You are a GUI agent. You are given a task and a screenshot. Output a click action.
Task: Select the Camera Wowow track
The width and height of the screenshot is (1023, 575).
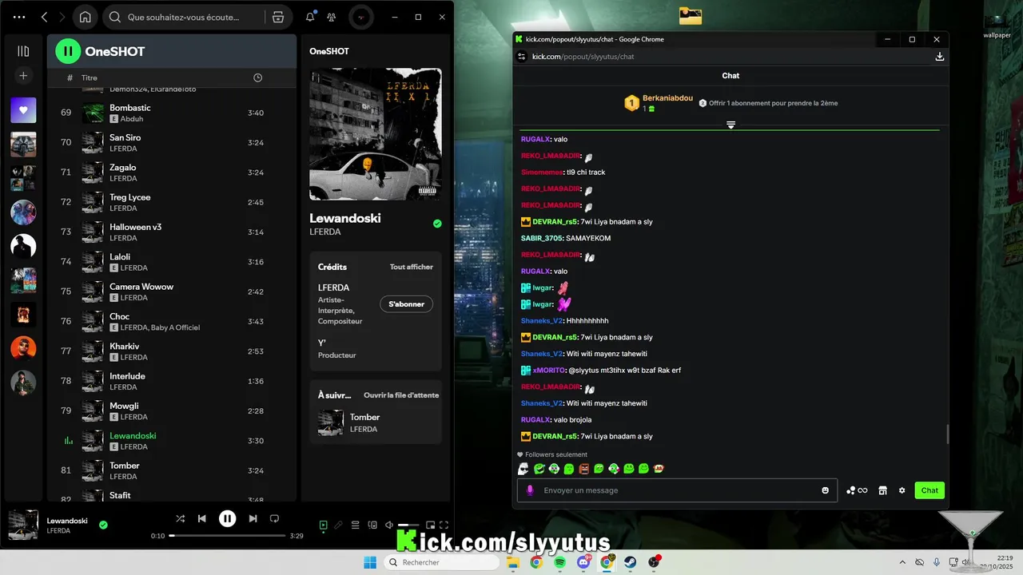[172, 291]
